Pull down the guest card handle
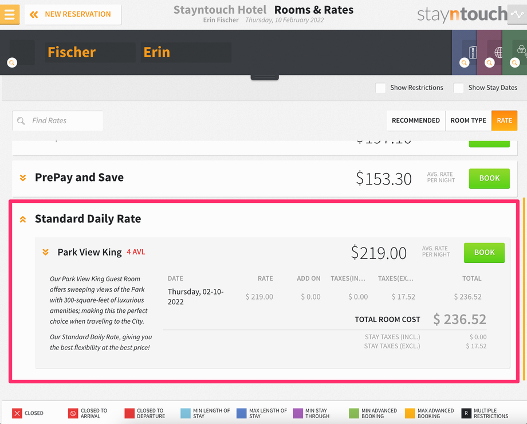Viewport: 527px width, 424px height. (265, 78)
